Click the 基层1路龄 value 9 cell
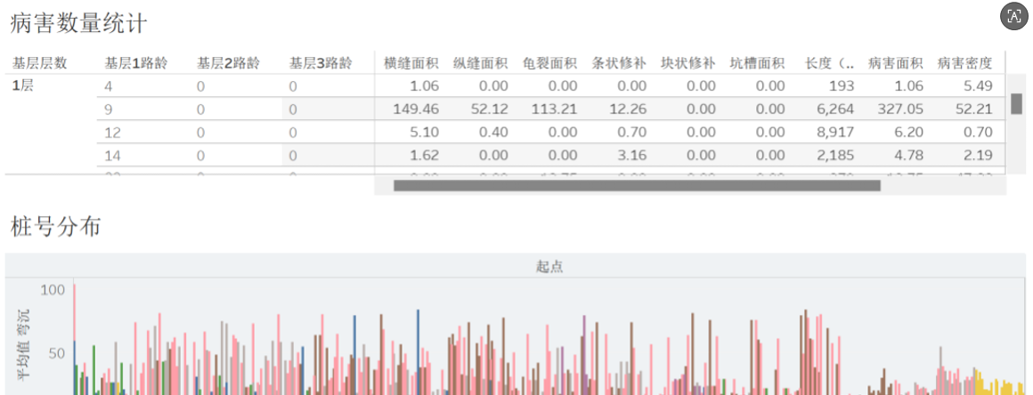 click(x=109, y=109)
